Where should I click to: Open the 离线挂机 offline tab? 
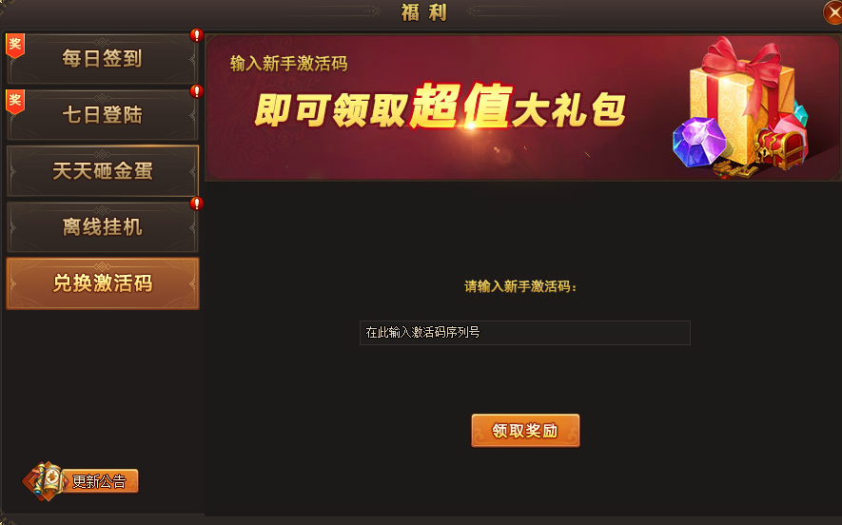coord(102,227)
